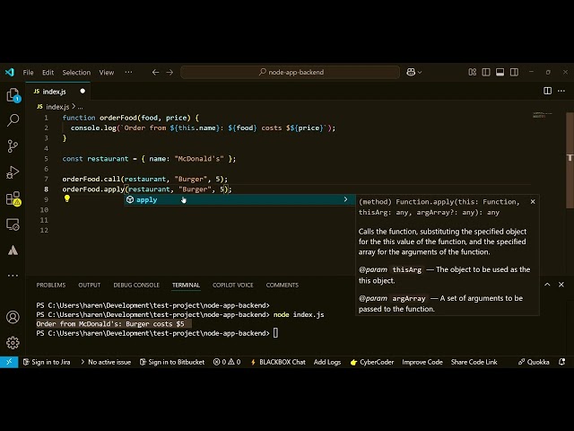The width and height of the screenshot is (574, 431).
Task: Open the Selection menu
Action: (x=76, y=72)
